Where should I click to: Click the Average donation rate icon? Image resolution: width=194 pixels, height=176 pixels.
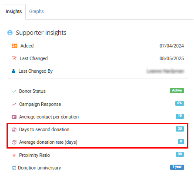(14, 142)
